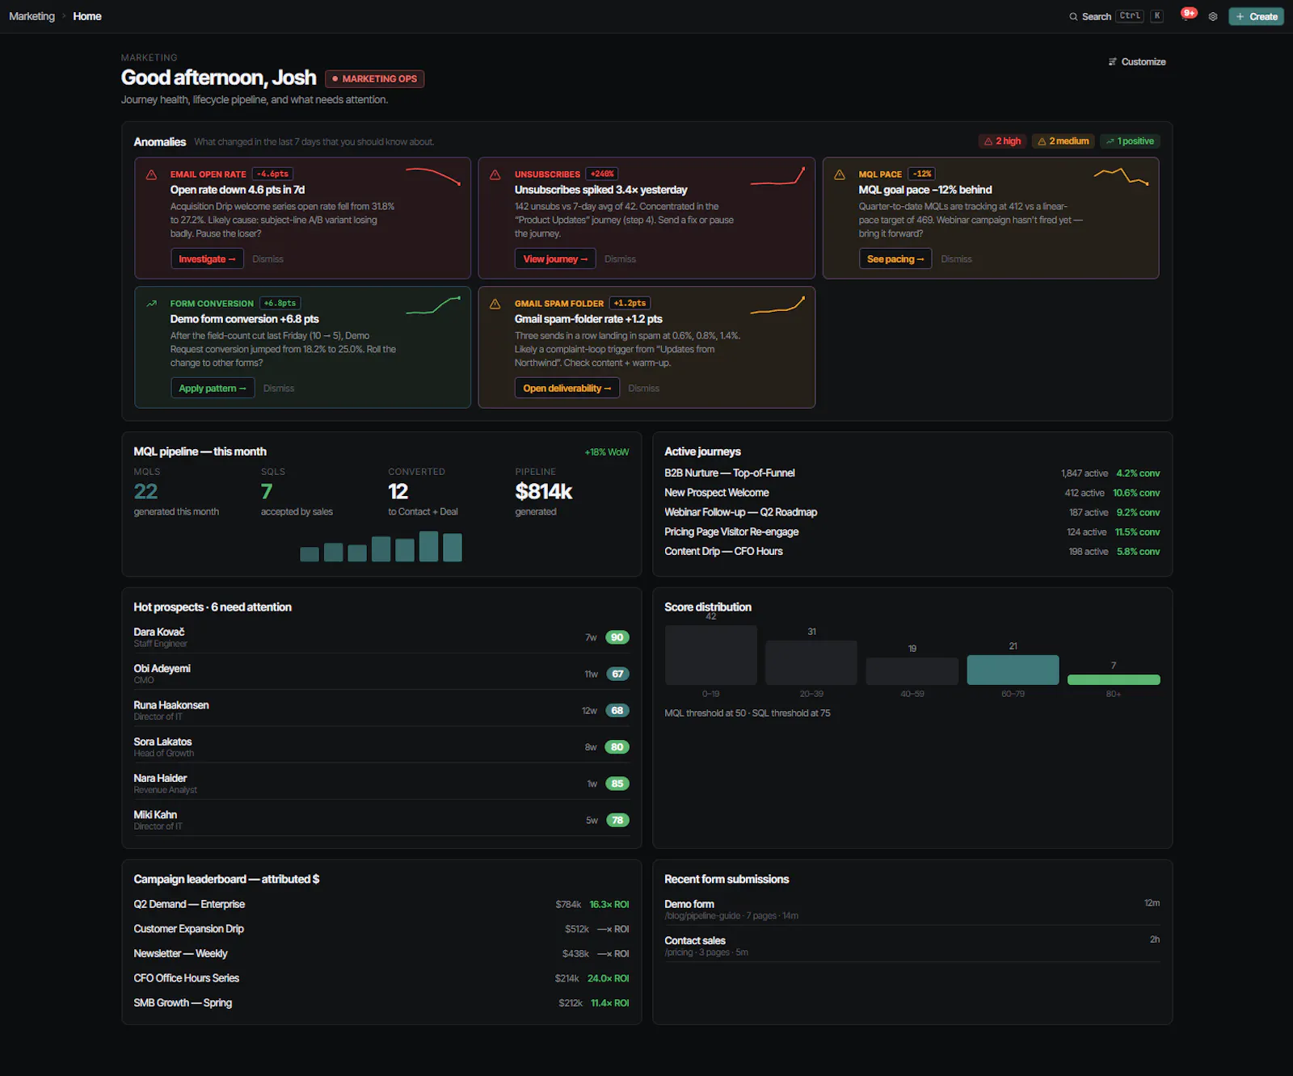1293x1076 pixels.
Task: Select the Home breadcrumb item
Action: tap(87, 16)
